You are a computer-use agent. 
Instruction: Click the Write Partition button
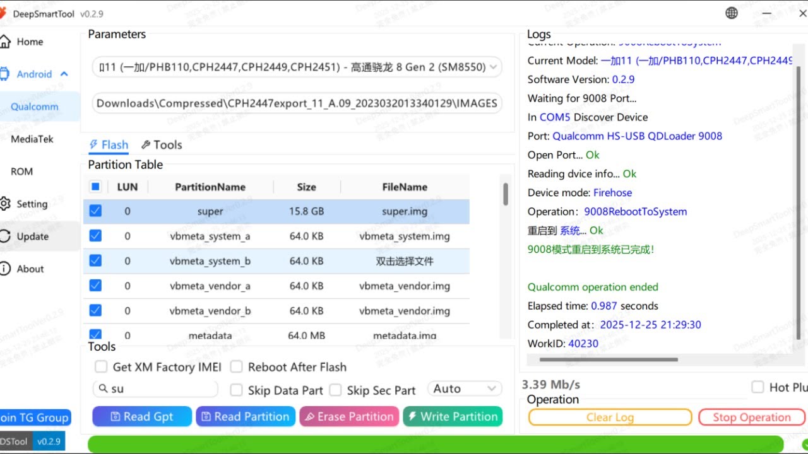tap(453, 417)
